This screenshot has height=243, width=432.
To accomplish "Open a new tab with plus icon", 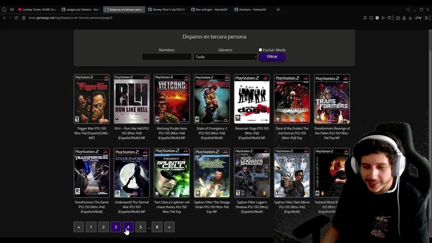I will [x=278, y=9].
